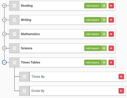Select the Times By aspect name
This screenshot has width=127, height=98.
click(x=38, y=77)
